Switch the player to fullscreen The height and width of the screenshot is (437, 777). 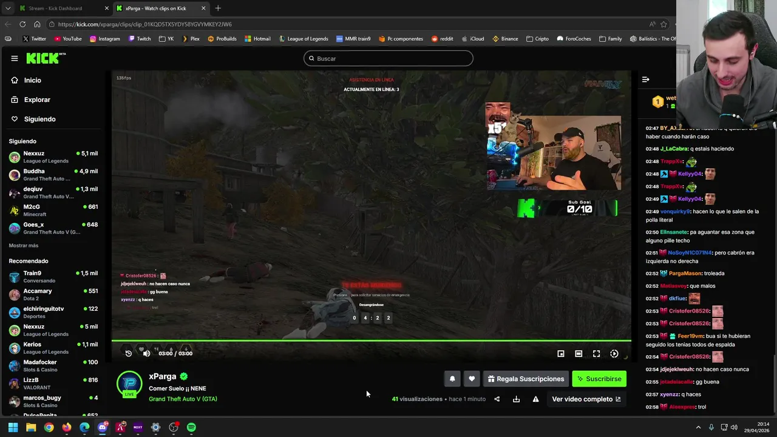(x=597, y=354)
